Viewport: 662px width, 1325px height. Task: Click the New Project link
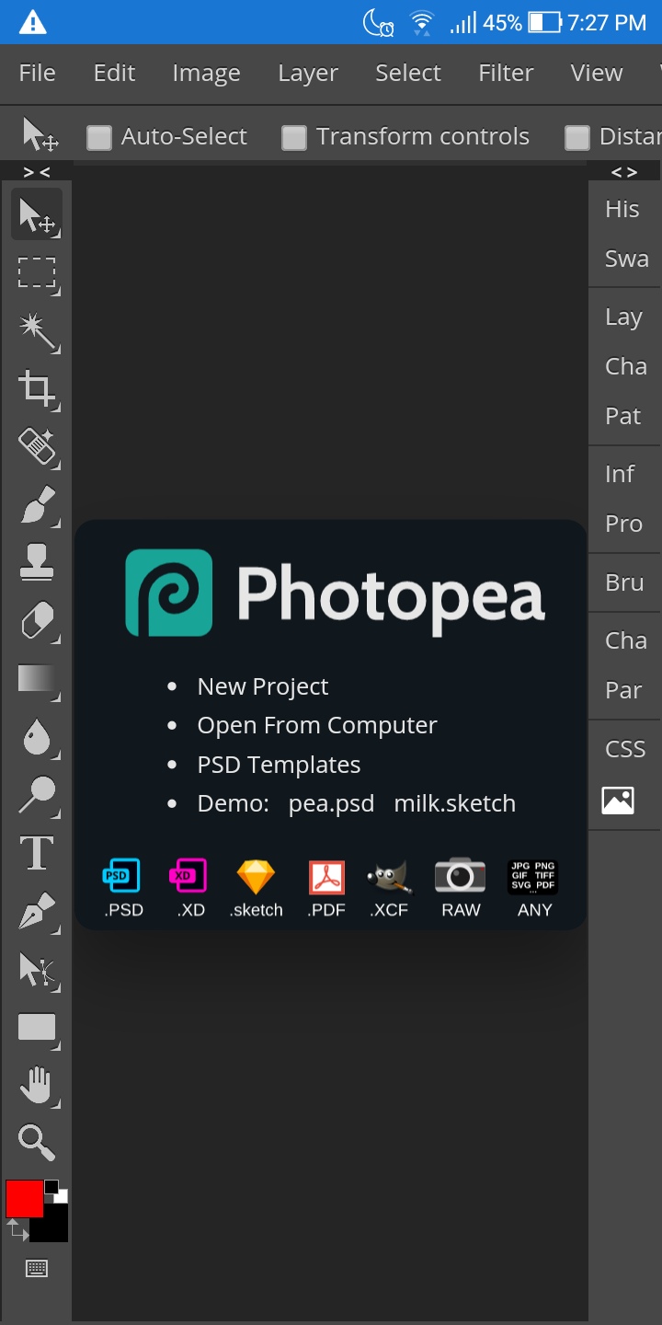click(263, 686)
